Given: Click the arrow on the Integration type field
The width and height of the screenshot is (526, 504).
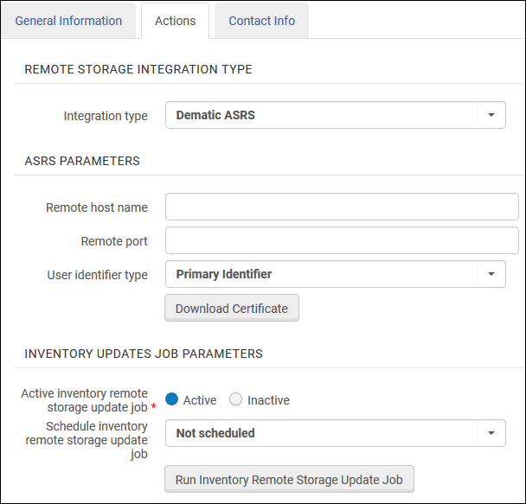Looking at the screenshot, I should pos(491,115).
